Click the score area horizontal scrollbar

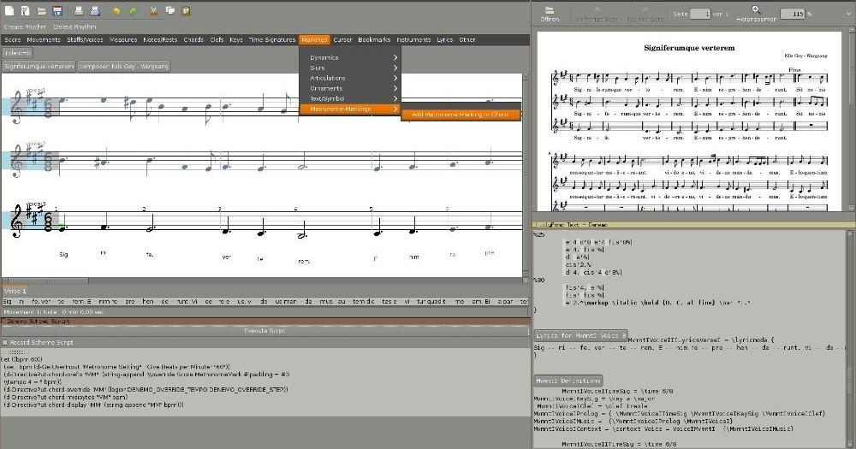(x=262, y=281)
